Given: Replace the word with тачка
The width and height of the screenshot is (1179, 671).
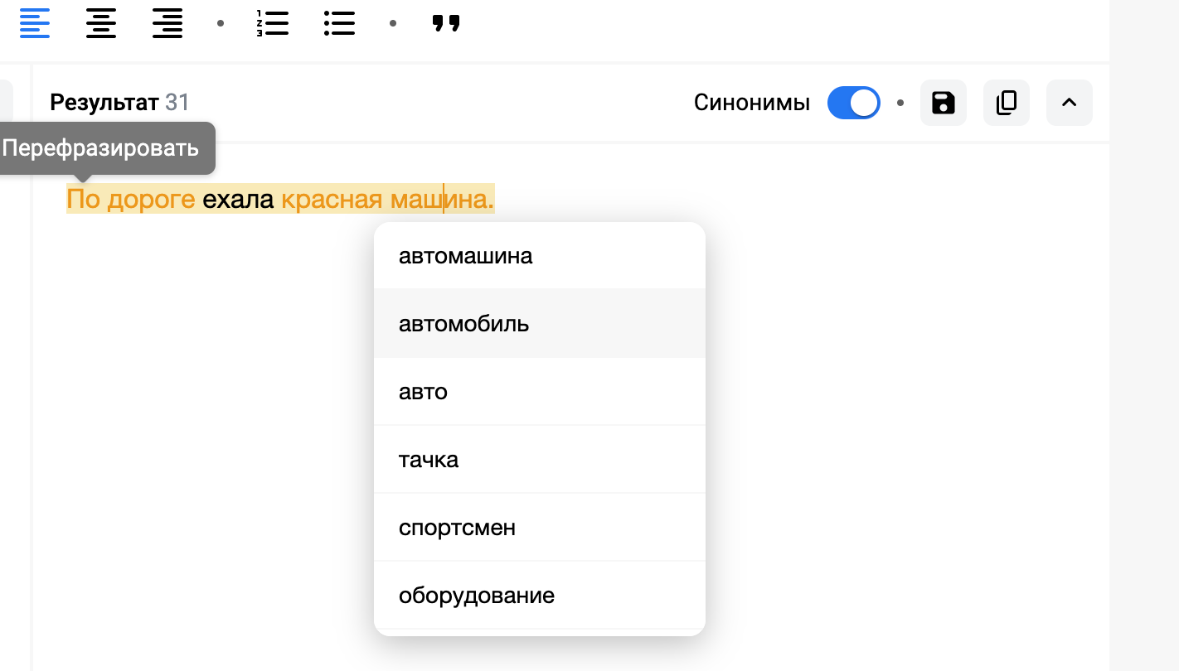Looking at the screenshot, I should [x=429, y=459].
